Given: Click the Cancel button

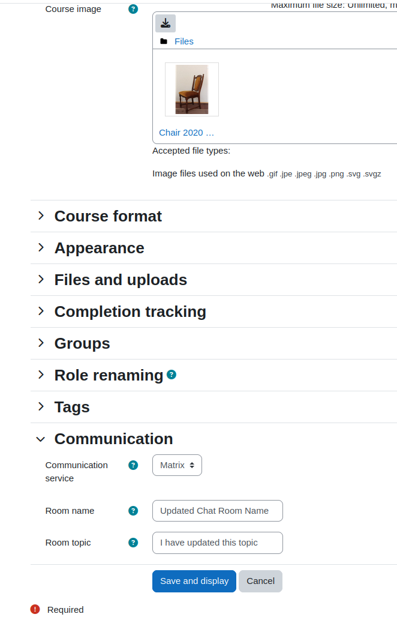Looking at the screenshot, I should pos(261,581).
